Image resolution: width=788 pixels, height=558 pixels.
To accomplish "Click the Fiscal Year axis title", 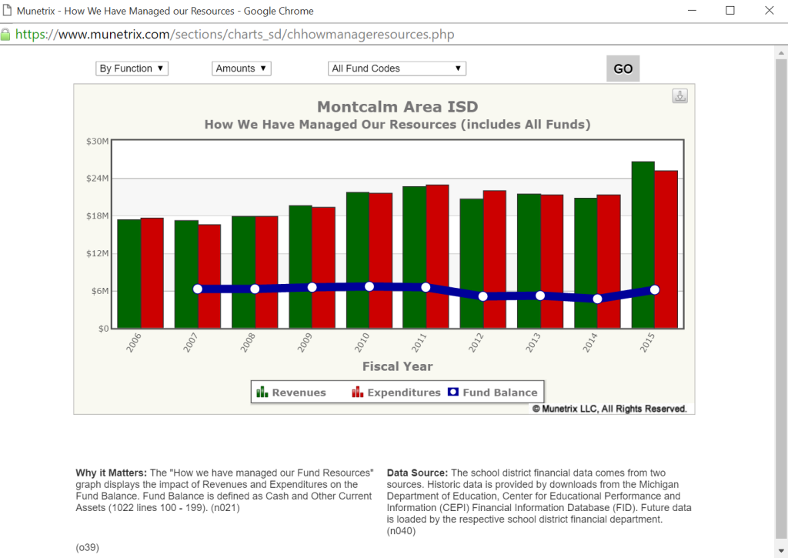I will pos(398,366).
